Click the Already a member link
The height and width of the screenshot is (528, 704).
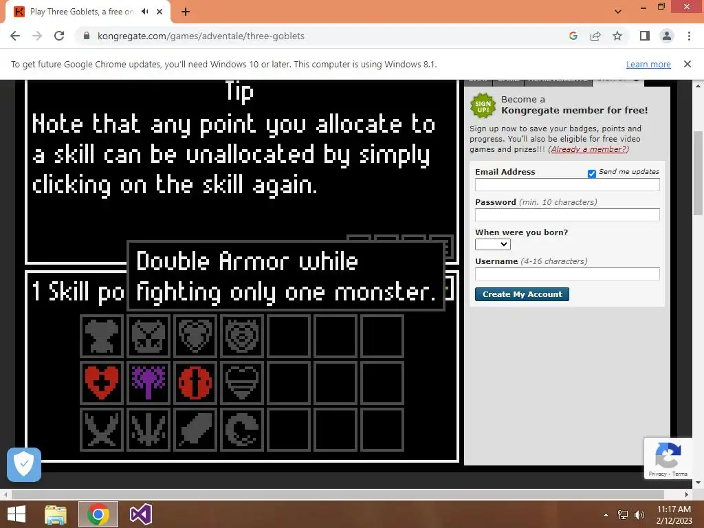click(588, 149)
